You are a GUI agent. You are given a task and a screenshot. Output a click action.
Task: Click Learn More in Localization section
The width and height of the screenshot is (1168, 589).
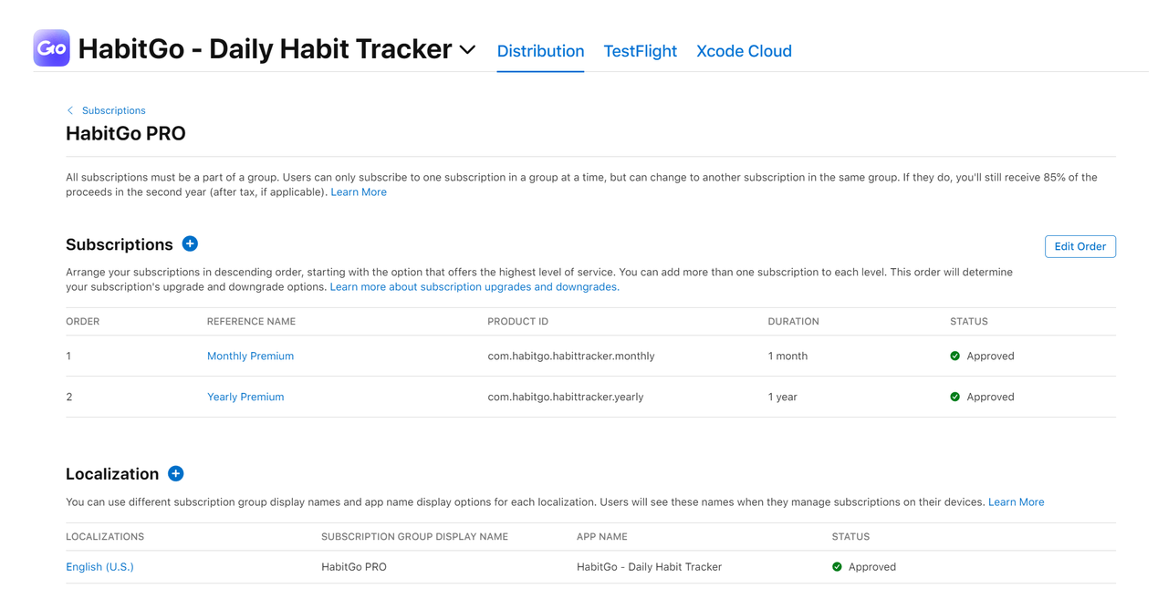pos(1016,501)
